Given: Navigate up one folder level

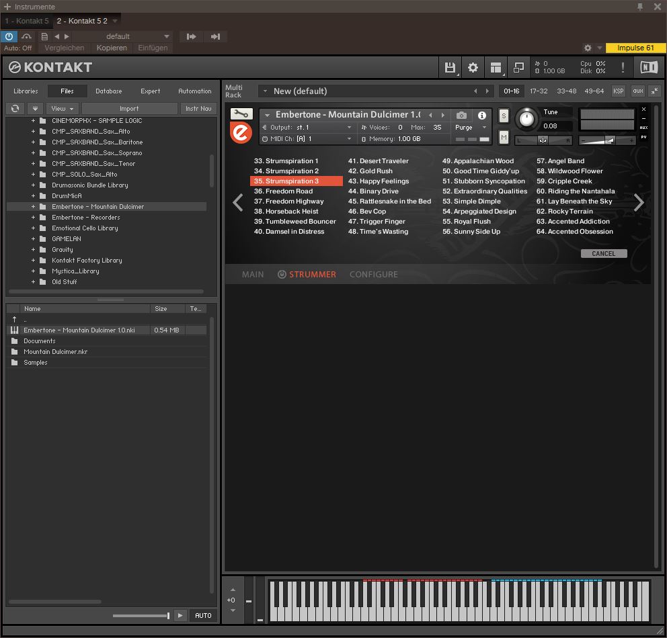Looking at the screenshot, I should click(15, 320).
